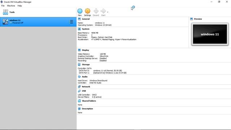The width and height of the screenshot is (231, 130).
Task: Click the Description section icon
Action: (x=79, y=109)
